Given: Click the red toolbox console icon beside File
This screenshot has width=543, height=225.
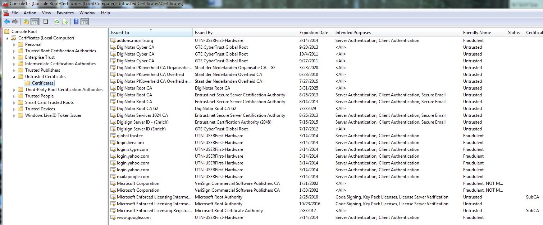Looking at the screenshot, I should click(6, 13).
